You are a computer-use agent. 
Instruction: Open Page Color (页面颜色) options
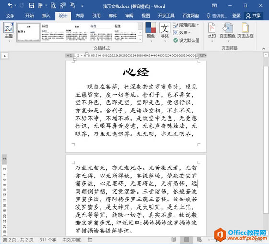pos(227,32)
